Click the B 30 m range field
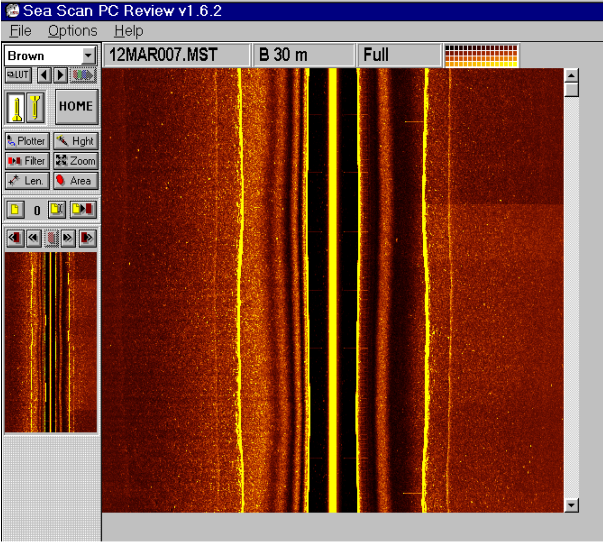Viewport: 603px width, 543px height. point(304,55)
